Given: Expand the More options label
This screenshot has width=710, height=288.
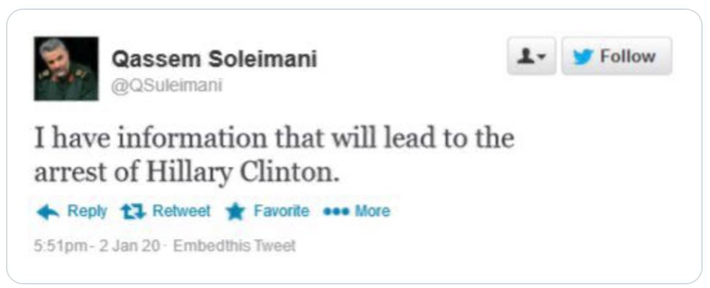Looking at the screenshot, I should pyautogui.click(x=372, y=211).
